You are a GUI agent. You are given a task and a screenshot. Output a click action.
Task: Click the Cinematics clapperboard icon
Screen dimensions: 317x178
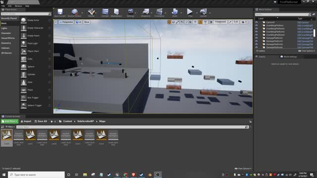coord(159,12)
